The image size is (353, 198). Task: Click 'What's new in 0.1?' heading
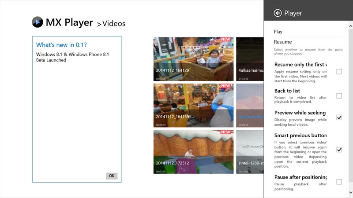[61, 45]
